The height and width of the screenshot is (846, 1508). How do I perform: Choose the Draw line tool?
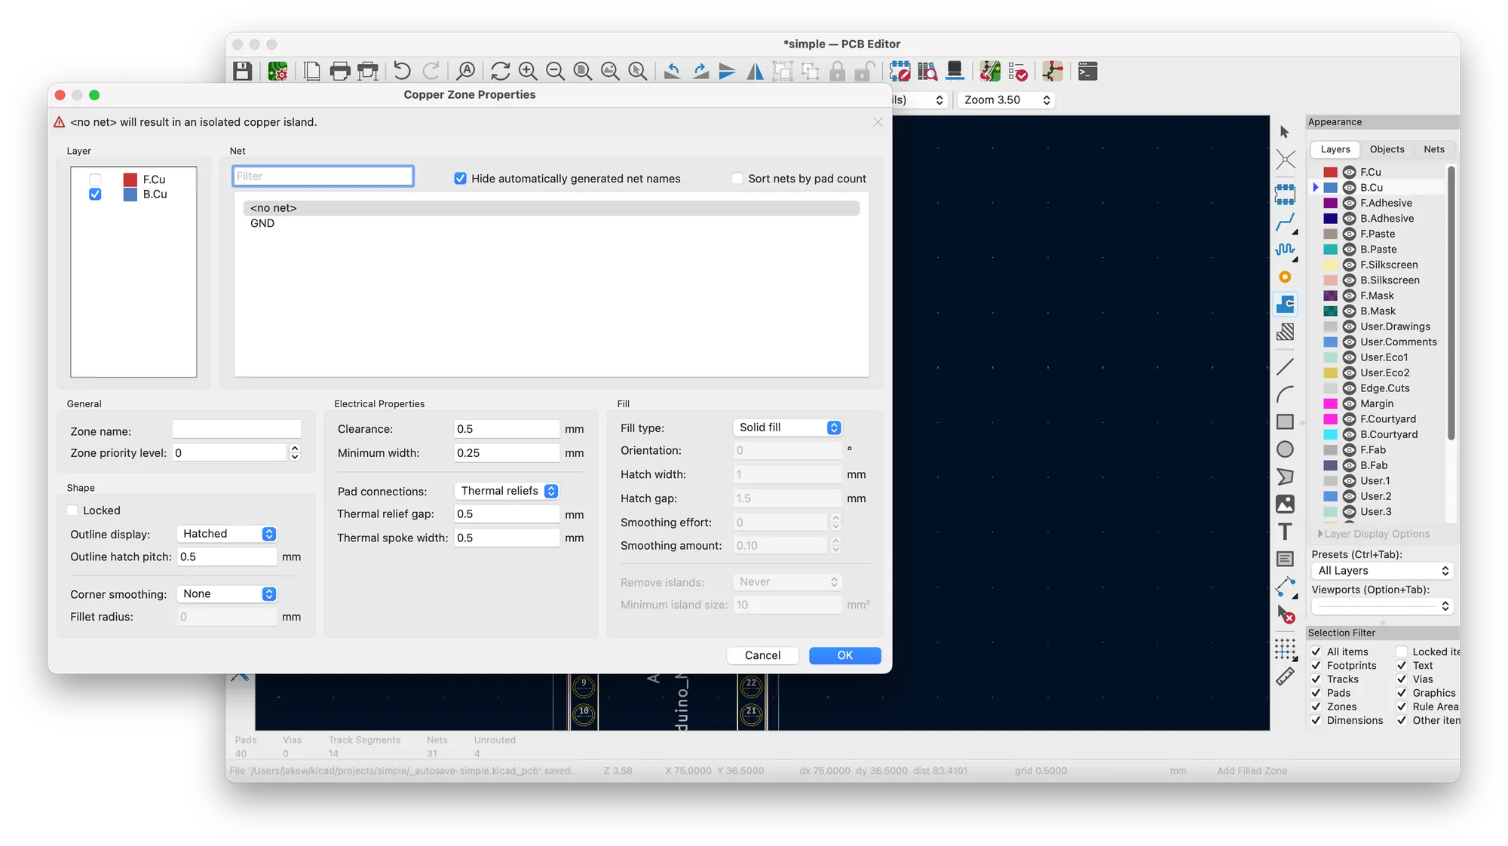tap(1285, 367)
